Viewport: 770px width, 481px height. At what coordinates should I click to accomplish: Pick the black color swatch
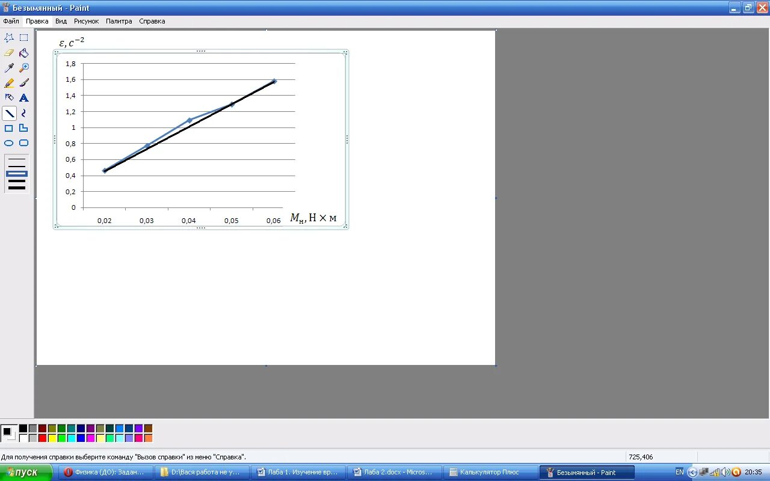point(23,429)
